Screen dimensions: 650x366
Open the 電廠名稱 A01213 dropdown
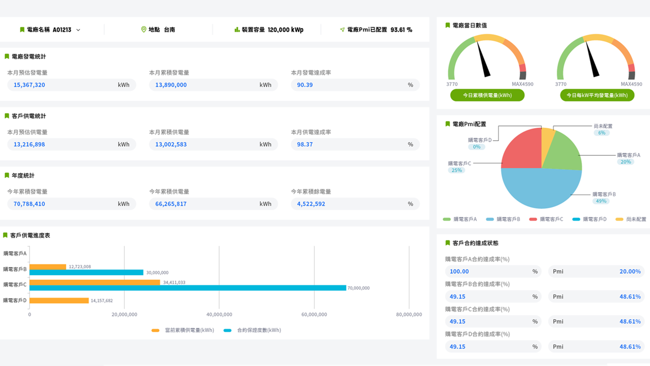click(x=78, y=30)
